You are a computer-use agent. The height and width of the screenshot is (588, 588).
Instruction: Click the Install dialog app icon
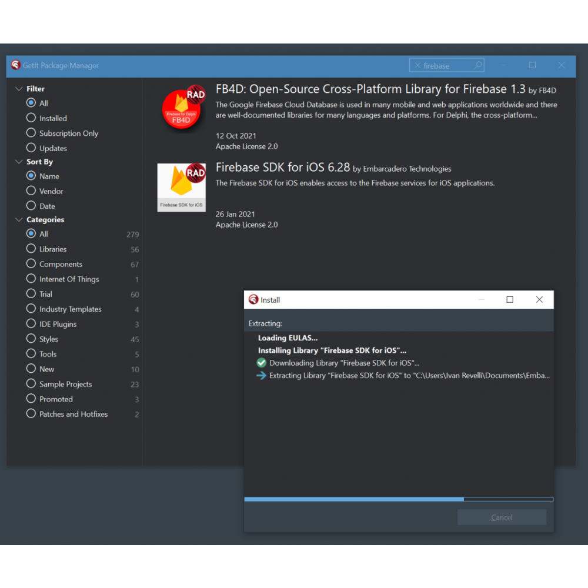253,299
